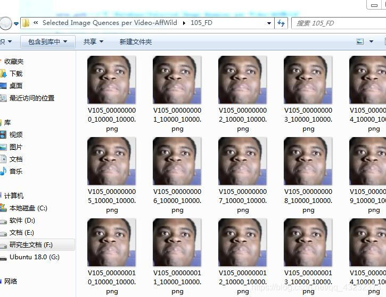Select thumbnail V105_000000000_10000_10000.png
This screenshot has width=386, height=297.
coord(111,80)
